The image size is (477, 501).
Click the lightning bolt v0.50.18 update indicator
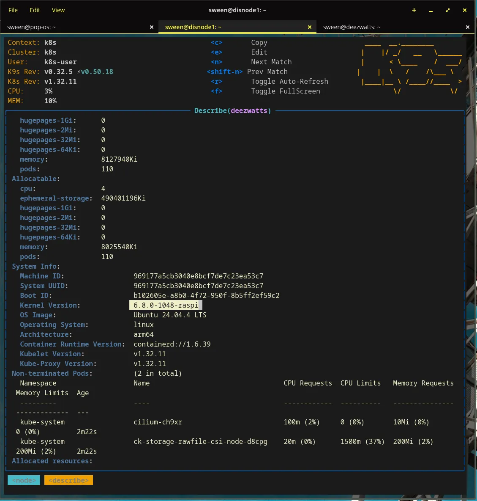tap(95, 72)
